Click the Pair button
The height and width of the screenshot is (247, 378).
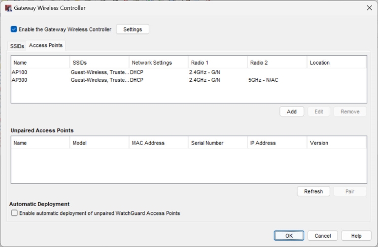point(350,191)
